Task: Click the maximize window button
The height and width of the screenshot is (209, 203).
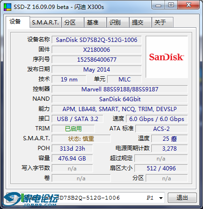Action: coord(171,5)
